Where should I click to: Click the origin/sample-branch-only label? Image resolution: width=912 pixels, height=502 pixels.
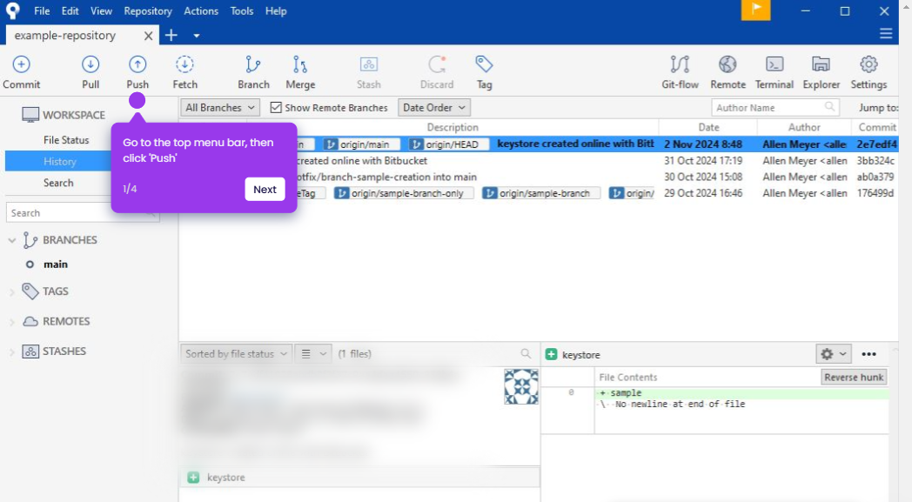pyautogui.click(x=403, y=193)
